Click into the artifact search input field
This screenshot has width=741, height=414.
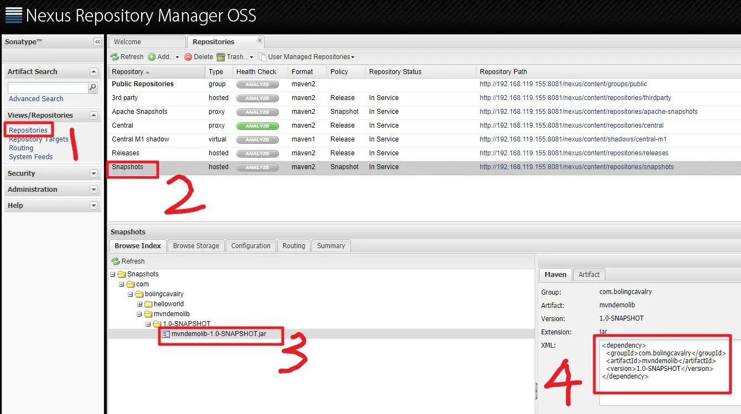[x=48, y=88]
